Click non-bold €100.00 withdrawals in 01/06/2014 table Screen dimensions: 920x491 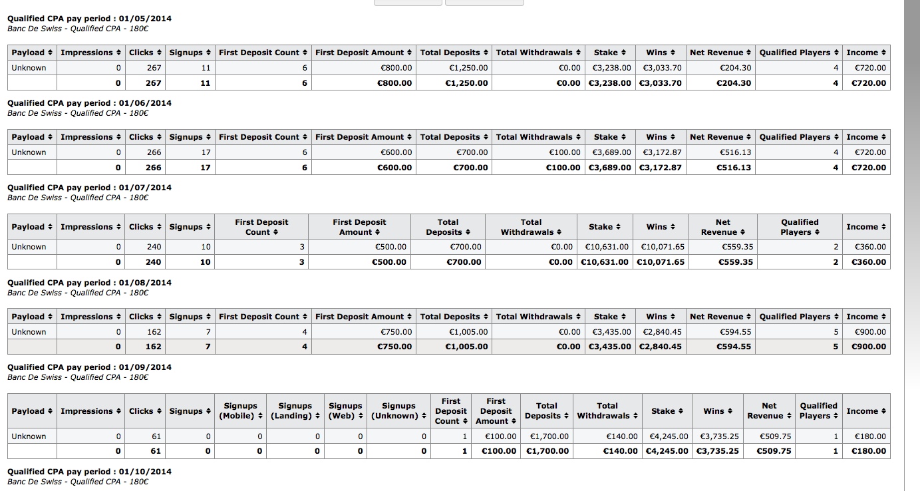[565, 152]
